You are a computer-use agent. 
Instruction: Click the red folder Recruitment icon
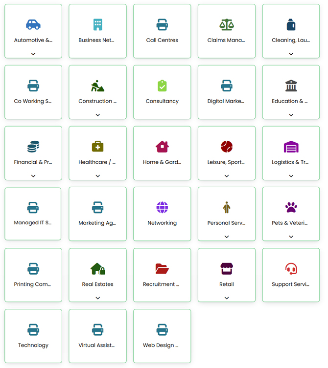pos(162,269)
